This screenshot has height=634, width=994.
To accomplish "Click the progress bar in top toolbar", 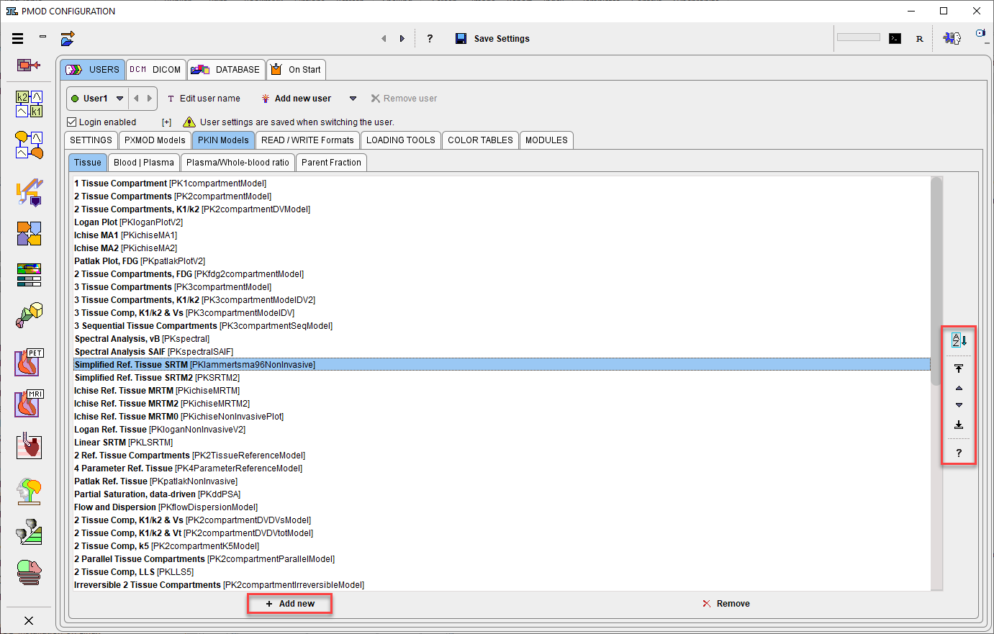I will pyautogui.click(x=859, y=37).
